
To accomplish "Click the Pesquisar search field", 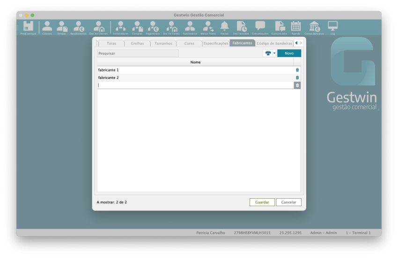I will (138, 53).
